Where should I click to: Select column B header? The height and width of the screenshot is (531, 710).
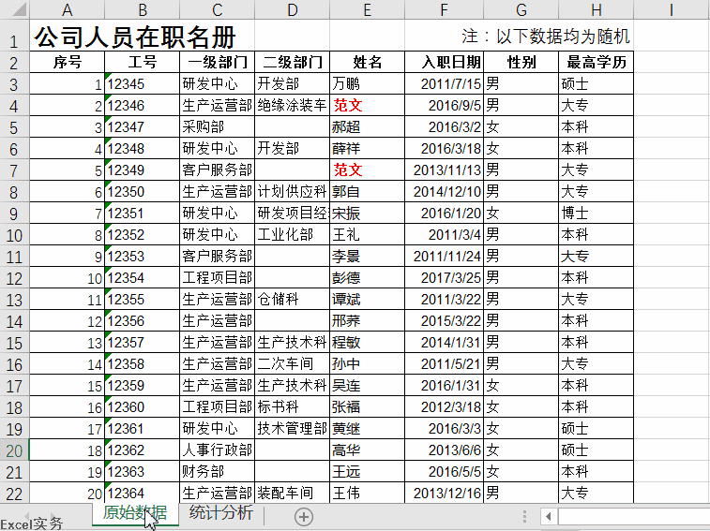143,9
